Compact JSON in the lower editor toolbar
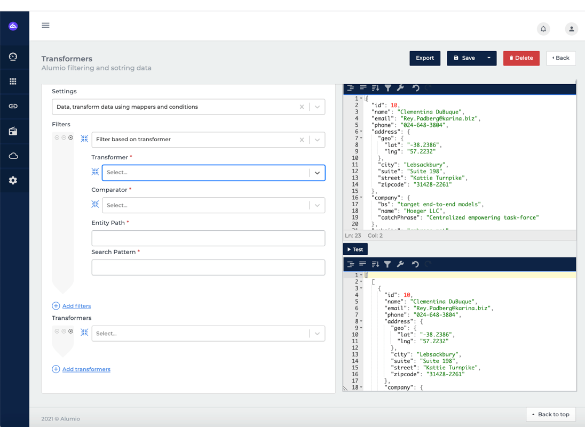The height and width of the screenshot is (437, 585). coord(362,264)
